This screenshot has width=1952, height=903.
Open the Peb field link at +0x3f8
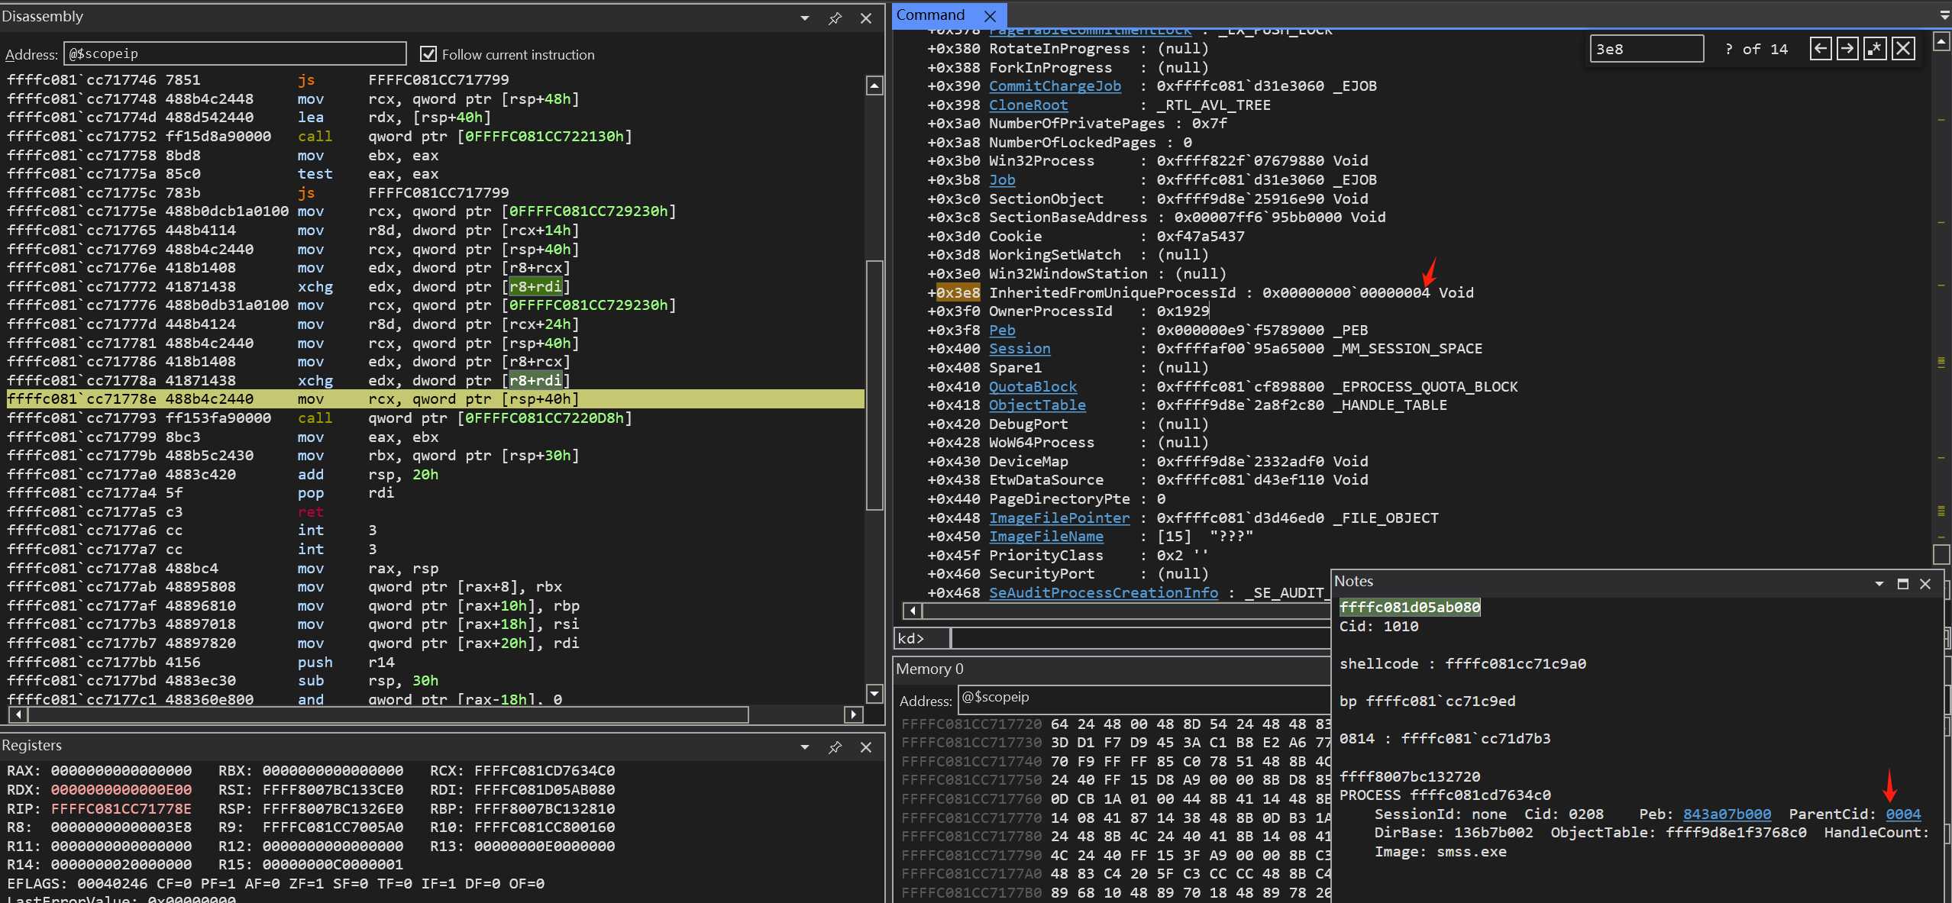(x=1002, y=330)
